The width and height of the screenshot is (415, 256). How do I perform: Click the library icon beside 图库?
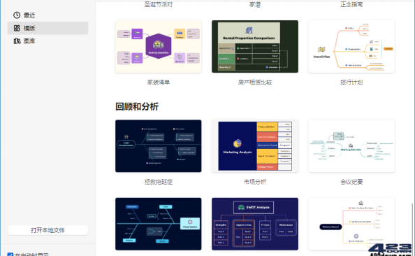tap(17, 41)
